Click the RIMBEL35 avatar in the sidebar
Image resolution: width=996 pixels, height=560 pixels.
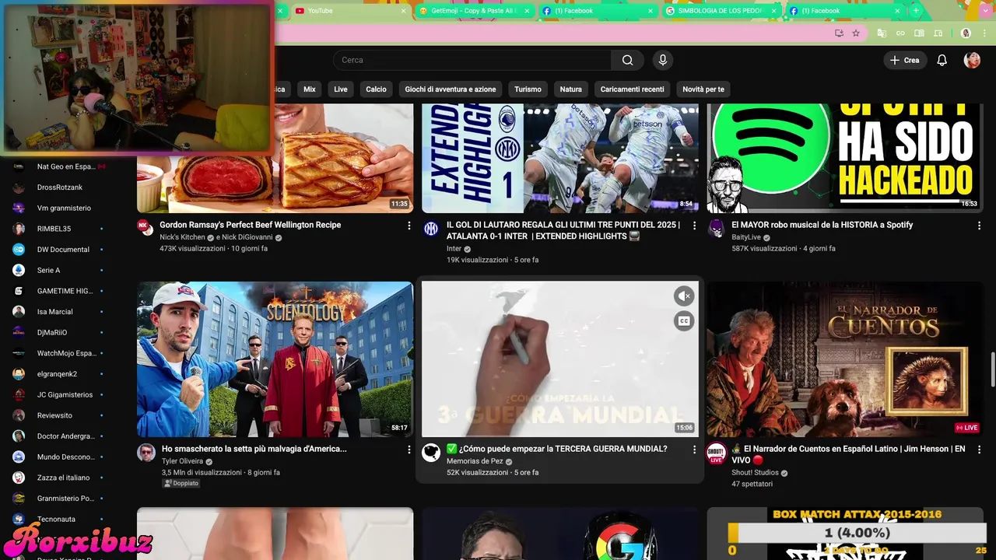[19, 229]
